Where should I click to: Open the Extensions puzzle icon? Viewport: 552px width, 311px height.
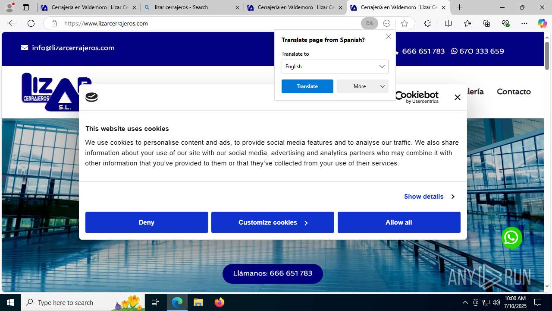[x=427, y=23]
